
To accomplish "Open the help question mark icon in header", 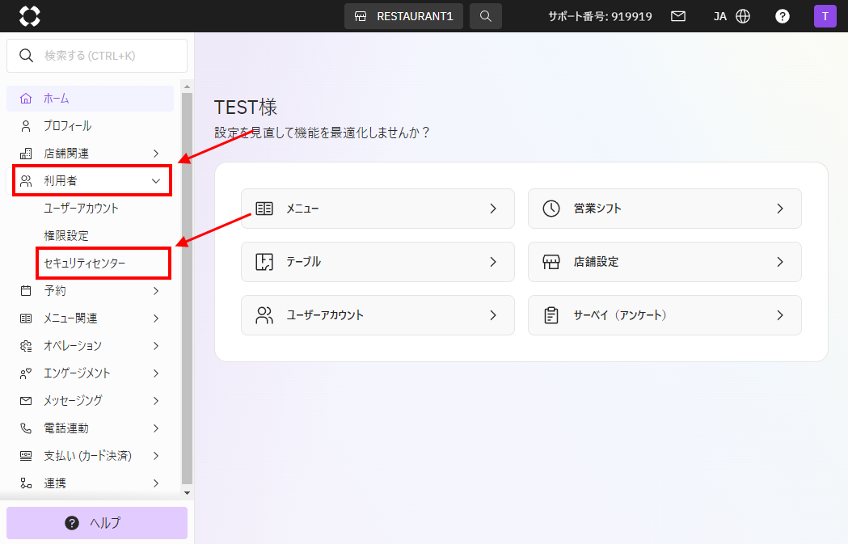I will (782, 16).
